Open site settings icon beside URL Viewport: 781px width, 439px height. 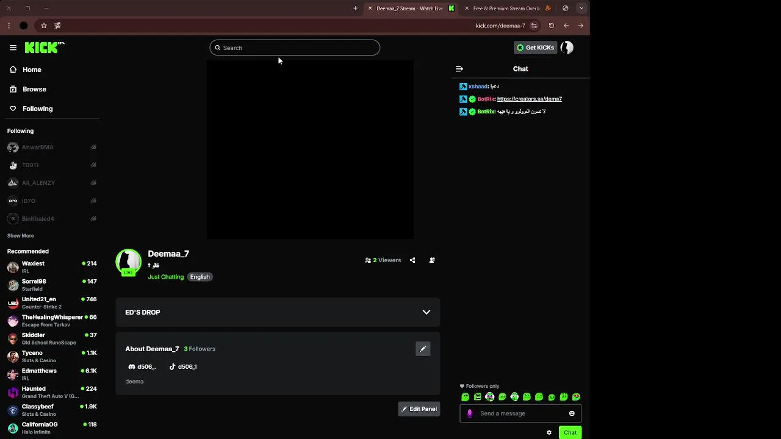[534, 26]
